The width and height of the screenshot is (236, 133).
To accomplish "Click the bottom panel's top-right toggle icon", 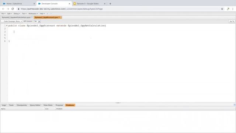I will click(x=235, y=105).
